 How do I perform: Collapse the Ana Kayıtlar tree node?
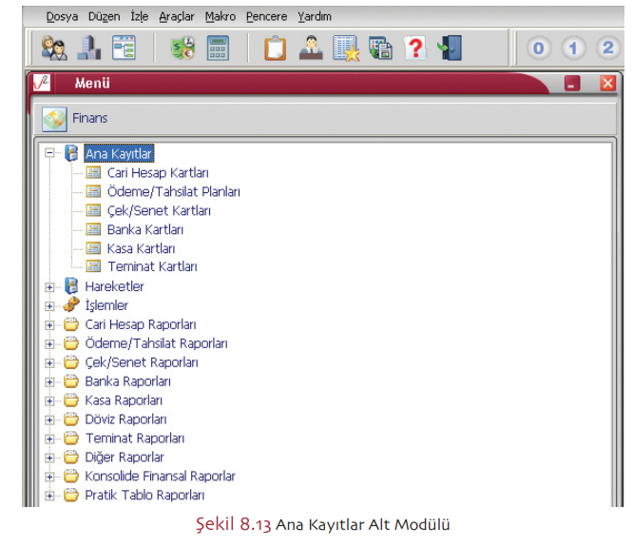[49, 154]
